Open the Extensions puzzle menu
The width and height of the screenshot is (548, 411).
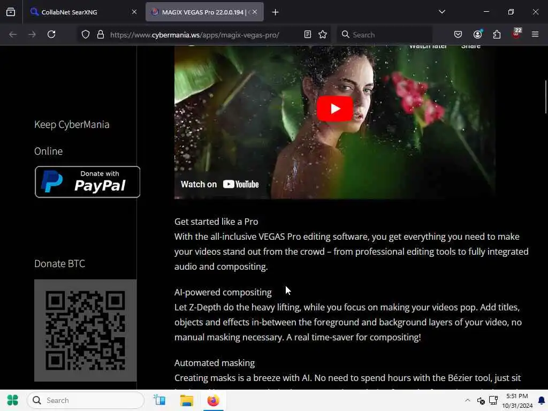click(497, 35)
